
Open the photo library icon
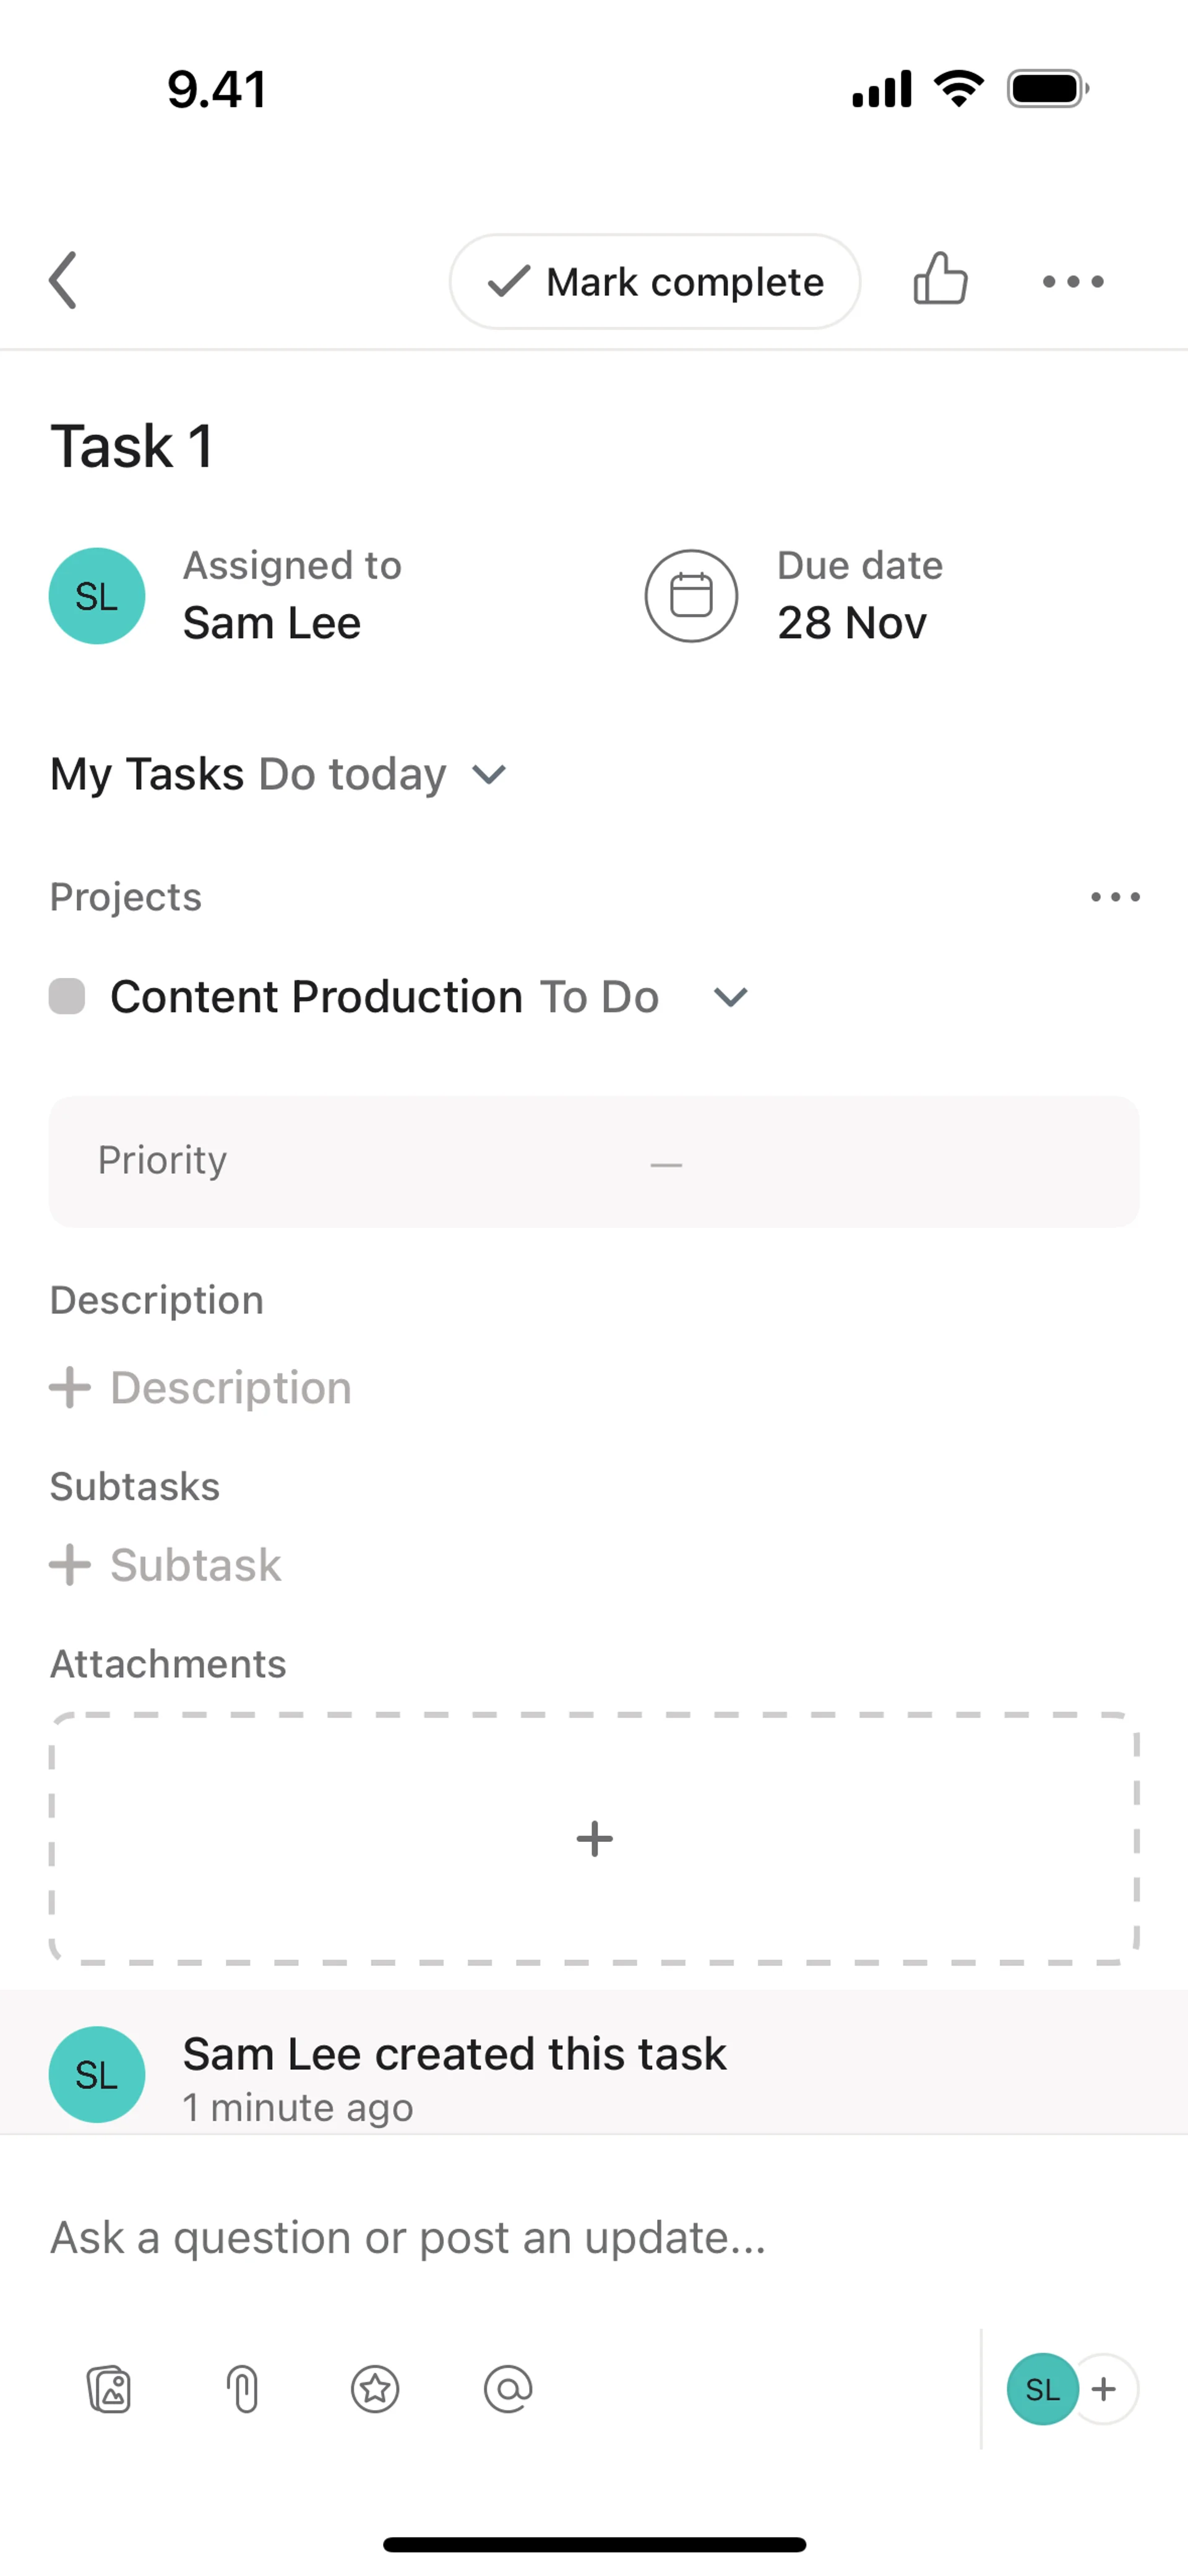click(109, 2390)
